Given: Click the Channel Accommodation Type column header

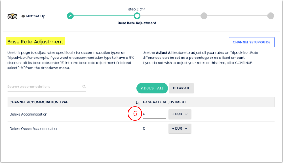Looking at the screenshot, I should pos(39,102).
